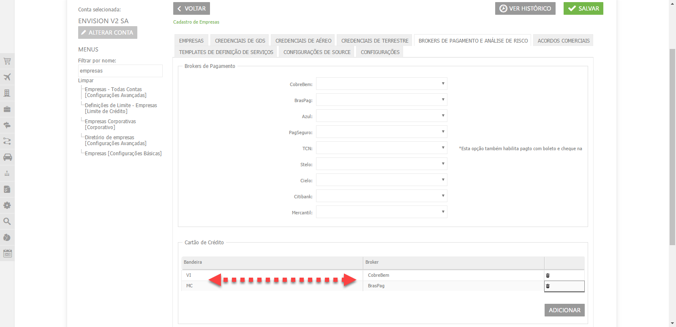Open the Cielo dropdown
676x327 pixels.
pyautogui.click(x=382, y=180)
